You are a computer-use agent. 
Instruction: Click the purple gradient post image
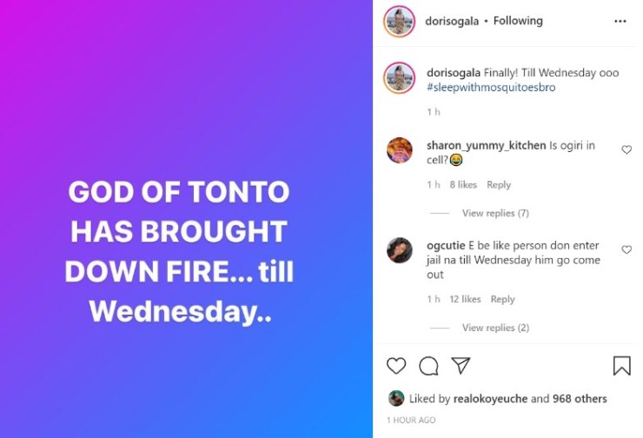tap(186, 219)
